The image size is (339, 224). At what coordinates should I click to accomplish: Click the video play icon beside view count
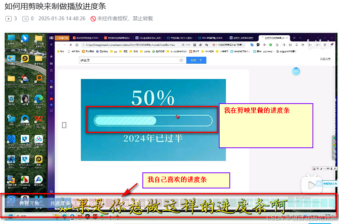(x=9, y=19)
